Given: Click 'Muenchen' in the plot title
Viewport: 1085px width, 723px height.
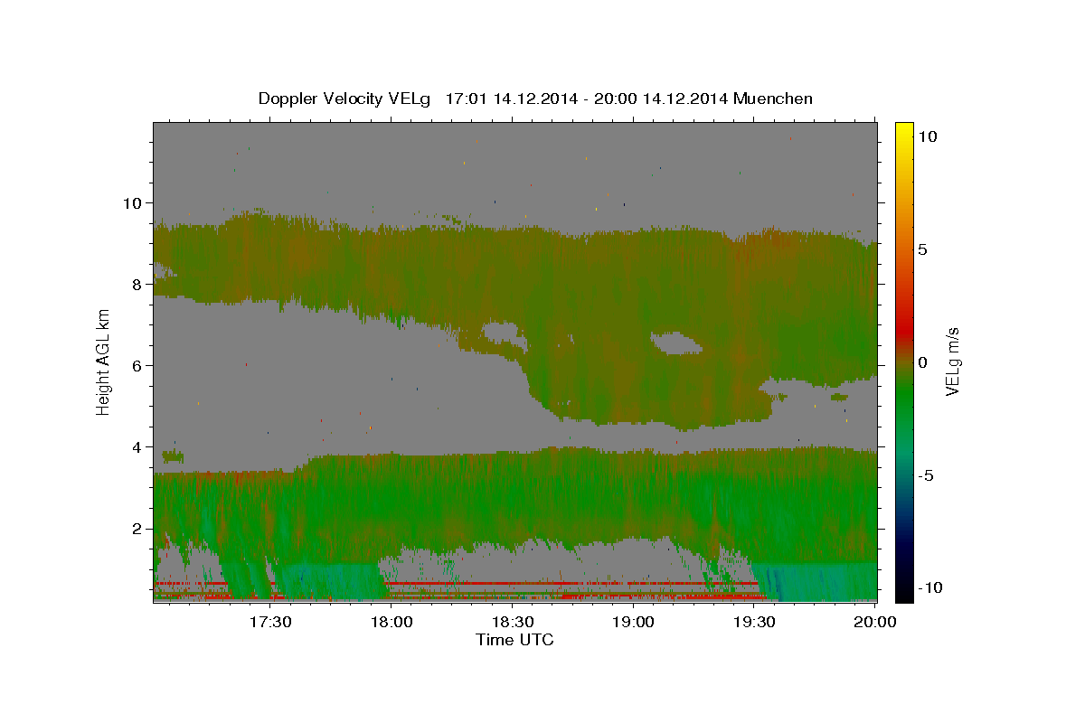Looking at the screenshot, I should [x=773, y=99].
